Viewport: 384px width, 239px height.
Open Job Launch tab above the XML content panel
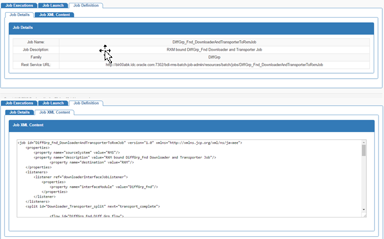[x=53, y=103]
